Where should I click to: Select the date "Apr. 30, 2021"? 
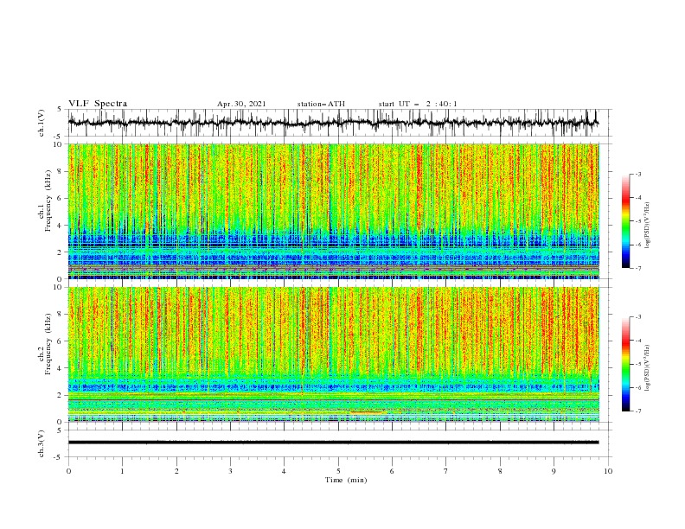(x=241, y=104)
